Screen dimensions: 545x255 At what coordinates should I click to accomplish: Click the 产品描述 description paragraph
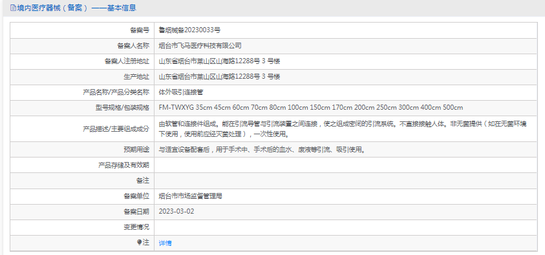click(x=343, y=128)
